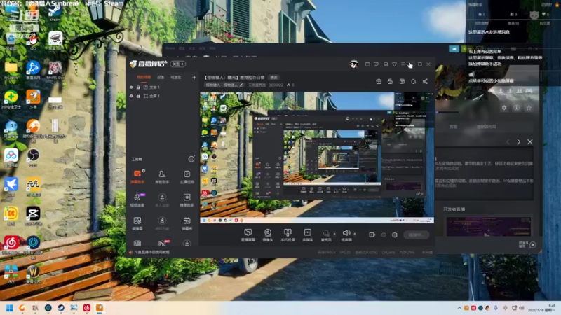Go to the next item with right chevron

518,142
